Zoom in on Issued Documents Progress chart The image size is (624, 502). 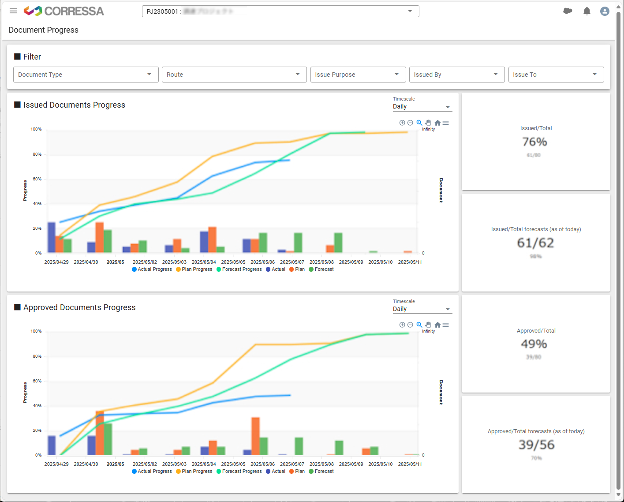pos(402,123)
